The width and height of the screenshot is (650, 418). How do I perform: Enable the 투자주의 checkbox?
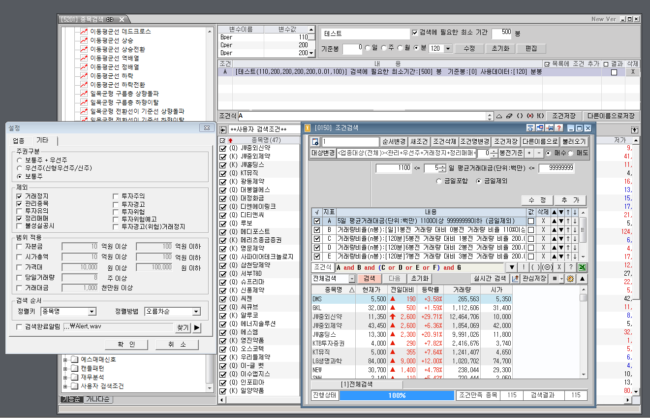click(x=116, y=196)
